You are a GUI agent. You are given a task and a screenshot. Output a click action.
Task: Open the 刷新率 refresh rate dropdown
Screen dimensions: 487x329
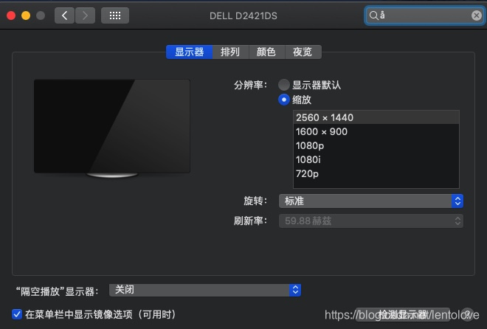point(371,221)
